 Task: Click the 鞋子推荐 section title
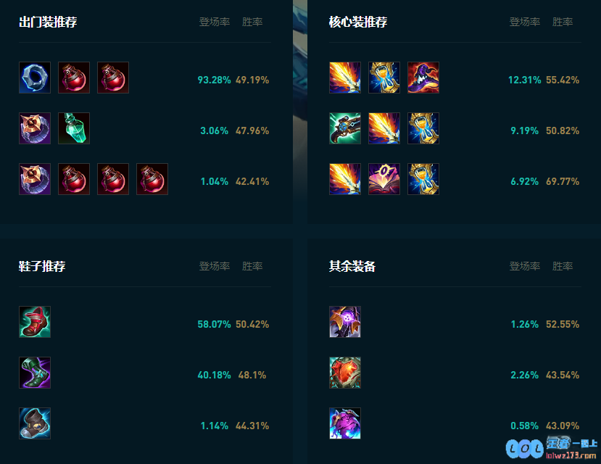[42, 266]
